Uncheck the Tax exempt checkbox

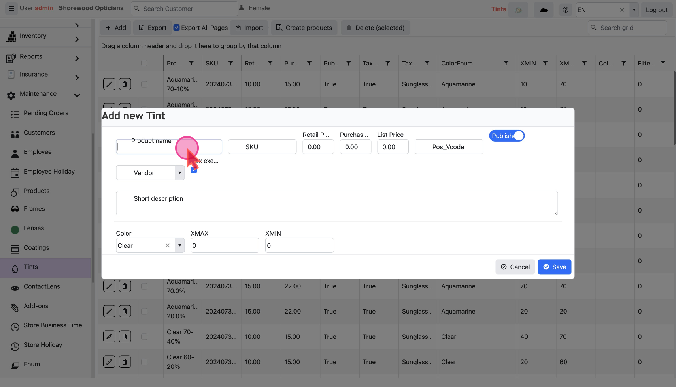click(x=194, y=170)
